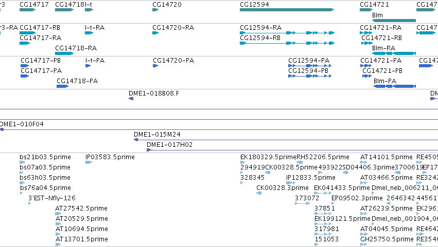Select the RH52206.5prime EST label
The height and width of the screenshot is (247, 438).
click(323, 157)
